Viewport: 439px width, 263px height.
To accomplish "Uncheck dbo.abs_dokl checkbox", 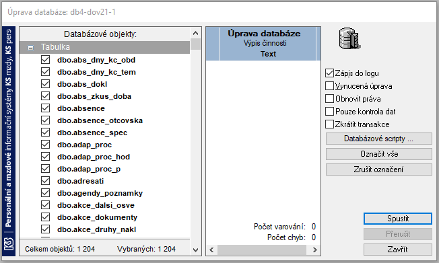I will coord(45,84).
